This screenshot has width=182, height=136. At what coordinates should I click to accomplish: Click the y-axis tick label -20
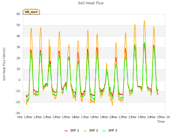point(18,102)
